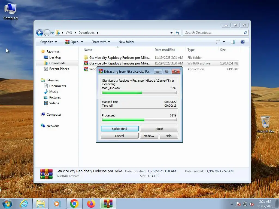Cancel the extraction process
279x209 pixels.
(120, 136)
